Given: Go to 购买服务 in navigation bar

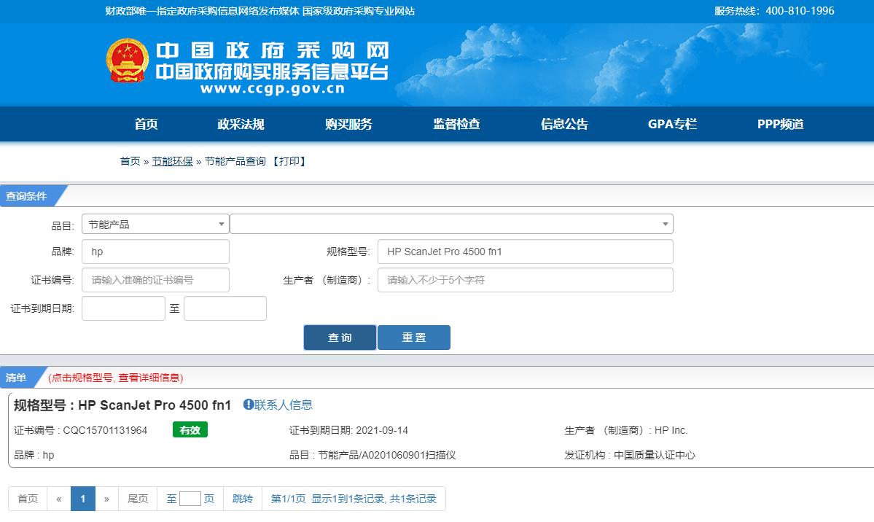Looking at the screenshot, I should (348, 124).
